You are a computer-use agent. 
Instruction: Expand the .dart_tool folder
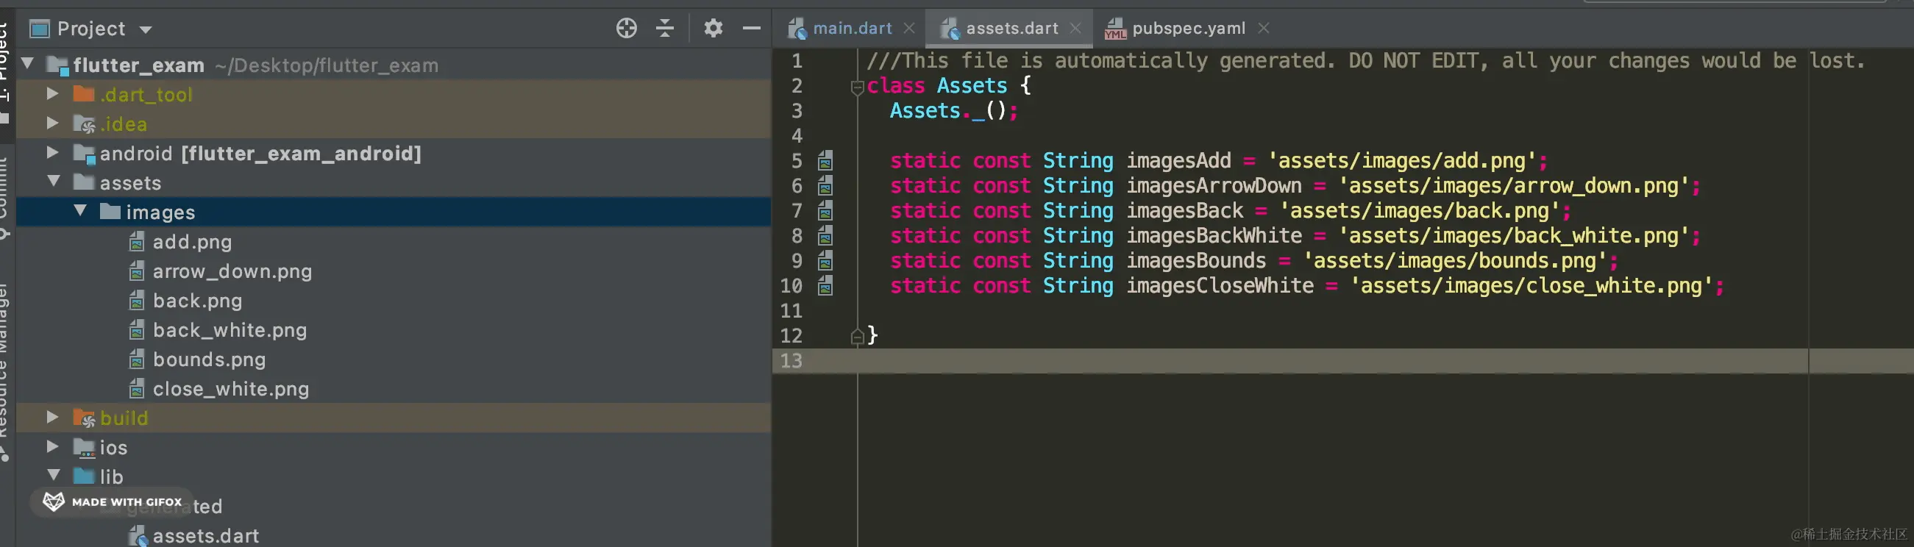click(x=52, y=93)
